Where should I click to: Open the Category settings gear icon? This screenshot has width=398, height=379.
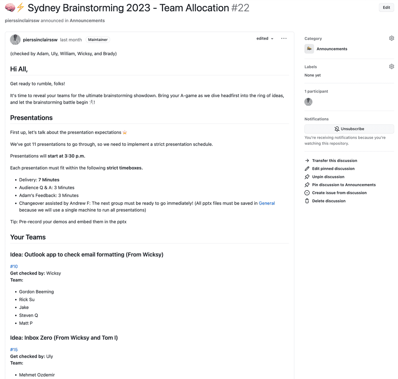pos(391,38)
